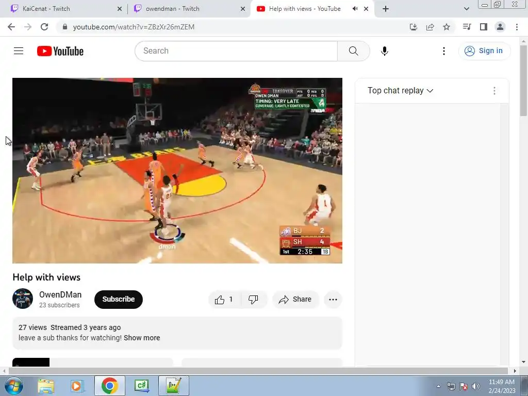Viewport: 528px width, 396px height.
Task: Open system volume speaker icon
Action: click(x=476, y=386)
